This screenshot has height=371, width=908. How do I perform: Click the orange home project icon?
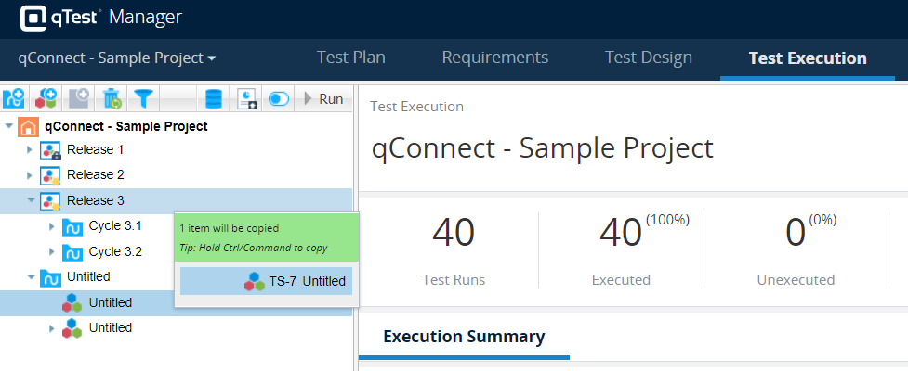(x=29, y=126)
